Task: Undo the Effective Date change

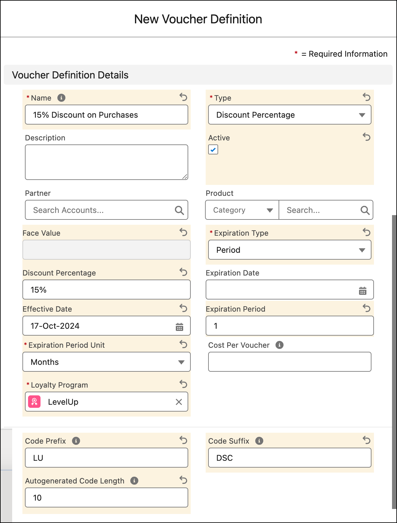Action: [183, 308]
